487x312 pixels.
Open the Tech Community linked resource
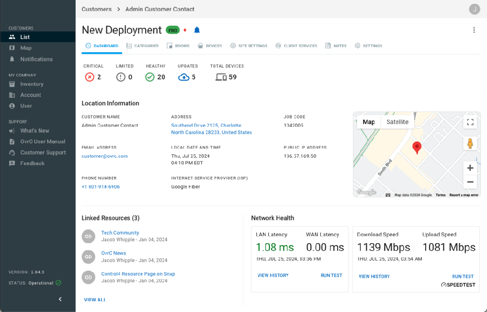coord(120,233)
